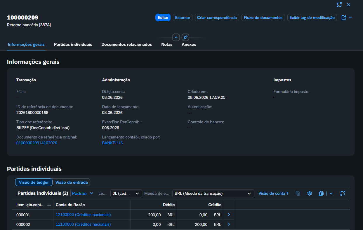The width and height of the screenshot is (363, 230).
Task: Click debit value 200,00 in row 000001
Action: [154, 215]
